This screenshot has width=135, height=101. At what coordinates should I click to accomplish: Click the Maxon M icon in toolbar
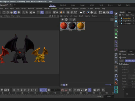pos(84,12)
